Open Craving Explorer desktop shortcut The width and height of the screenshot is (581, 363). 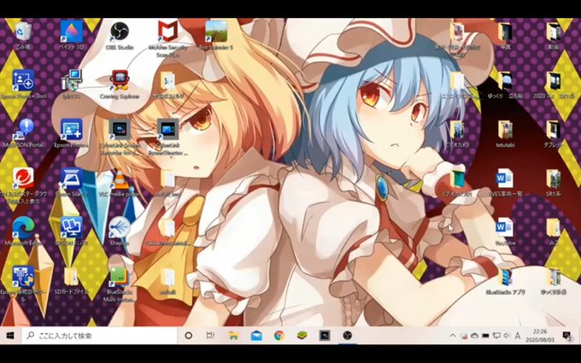point(120,81)
